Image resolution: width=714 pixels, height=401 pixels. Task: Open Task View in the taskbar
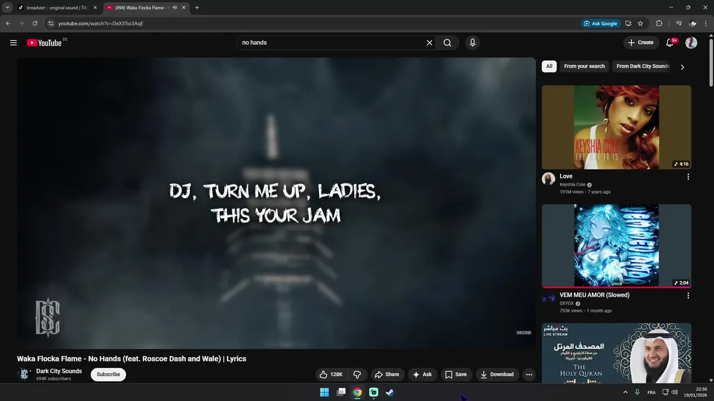point(341,392)
